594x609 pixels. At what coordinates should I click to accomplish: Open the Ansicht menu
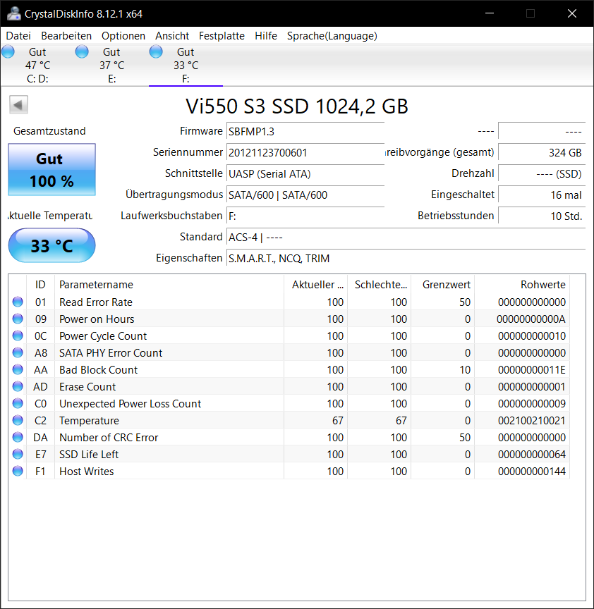coord(172,36)
